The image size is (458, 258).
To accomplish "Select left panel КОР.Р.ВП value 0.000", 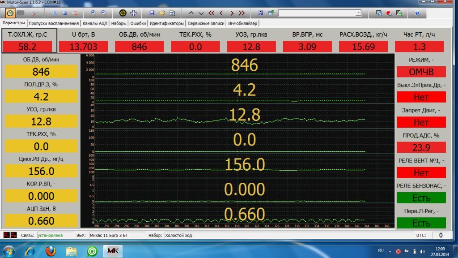I will click(x=41, y=196).
